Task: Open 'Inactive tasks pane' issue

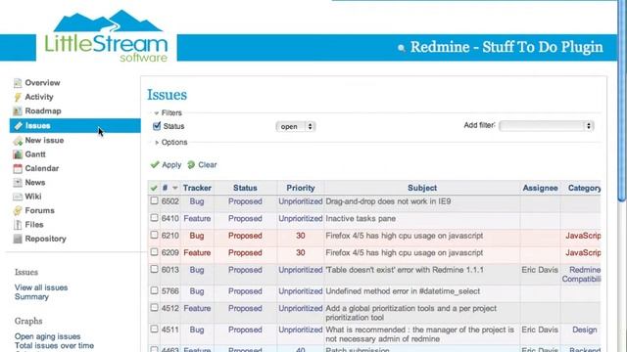Action: click(361, 219)
